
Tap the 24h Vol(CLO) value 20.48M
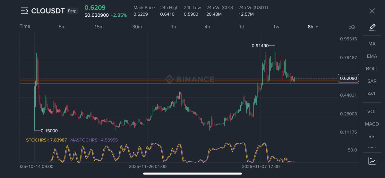214,14
